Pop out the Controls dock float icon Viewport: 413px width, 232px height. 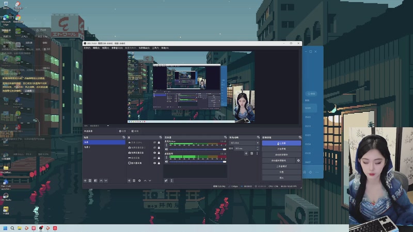coord(300,137)
